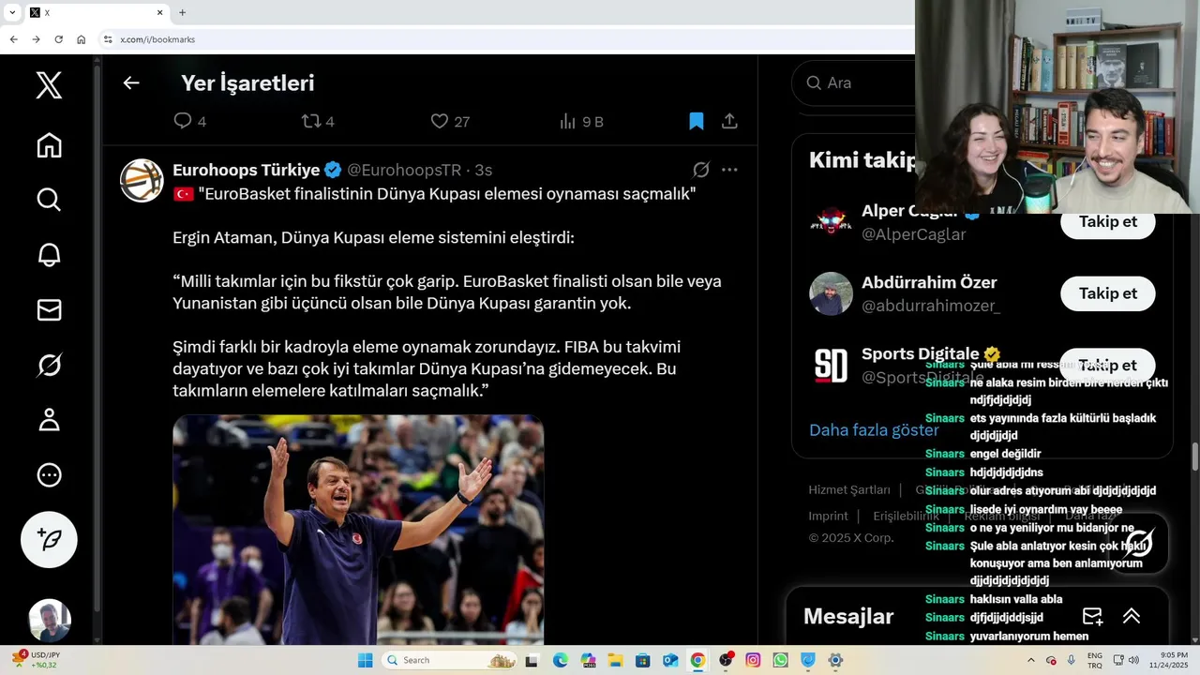Click Grok explain icon on Eurohoops post
The image size is (1200, 675).
point(700,170)
